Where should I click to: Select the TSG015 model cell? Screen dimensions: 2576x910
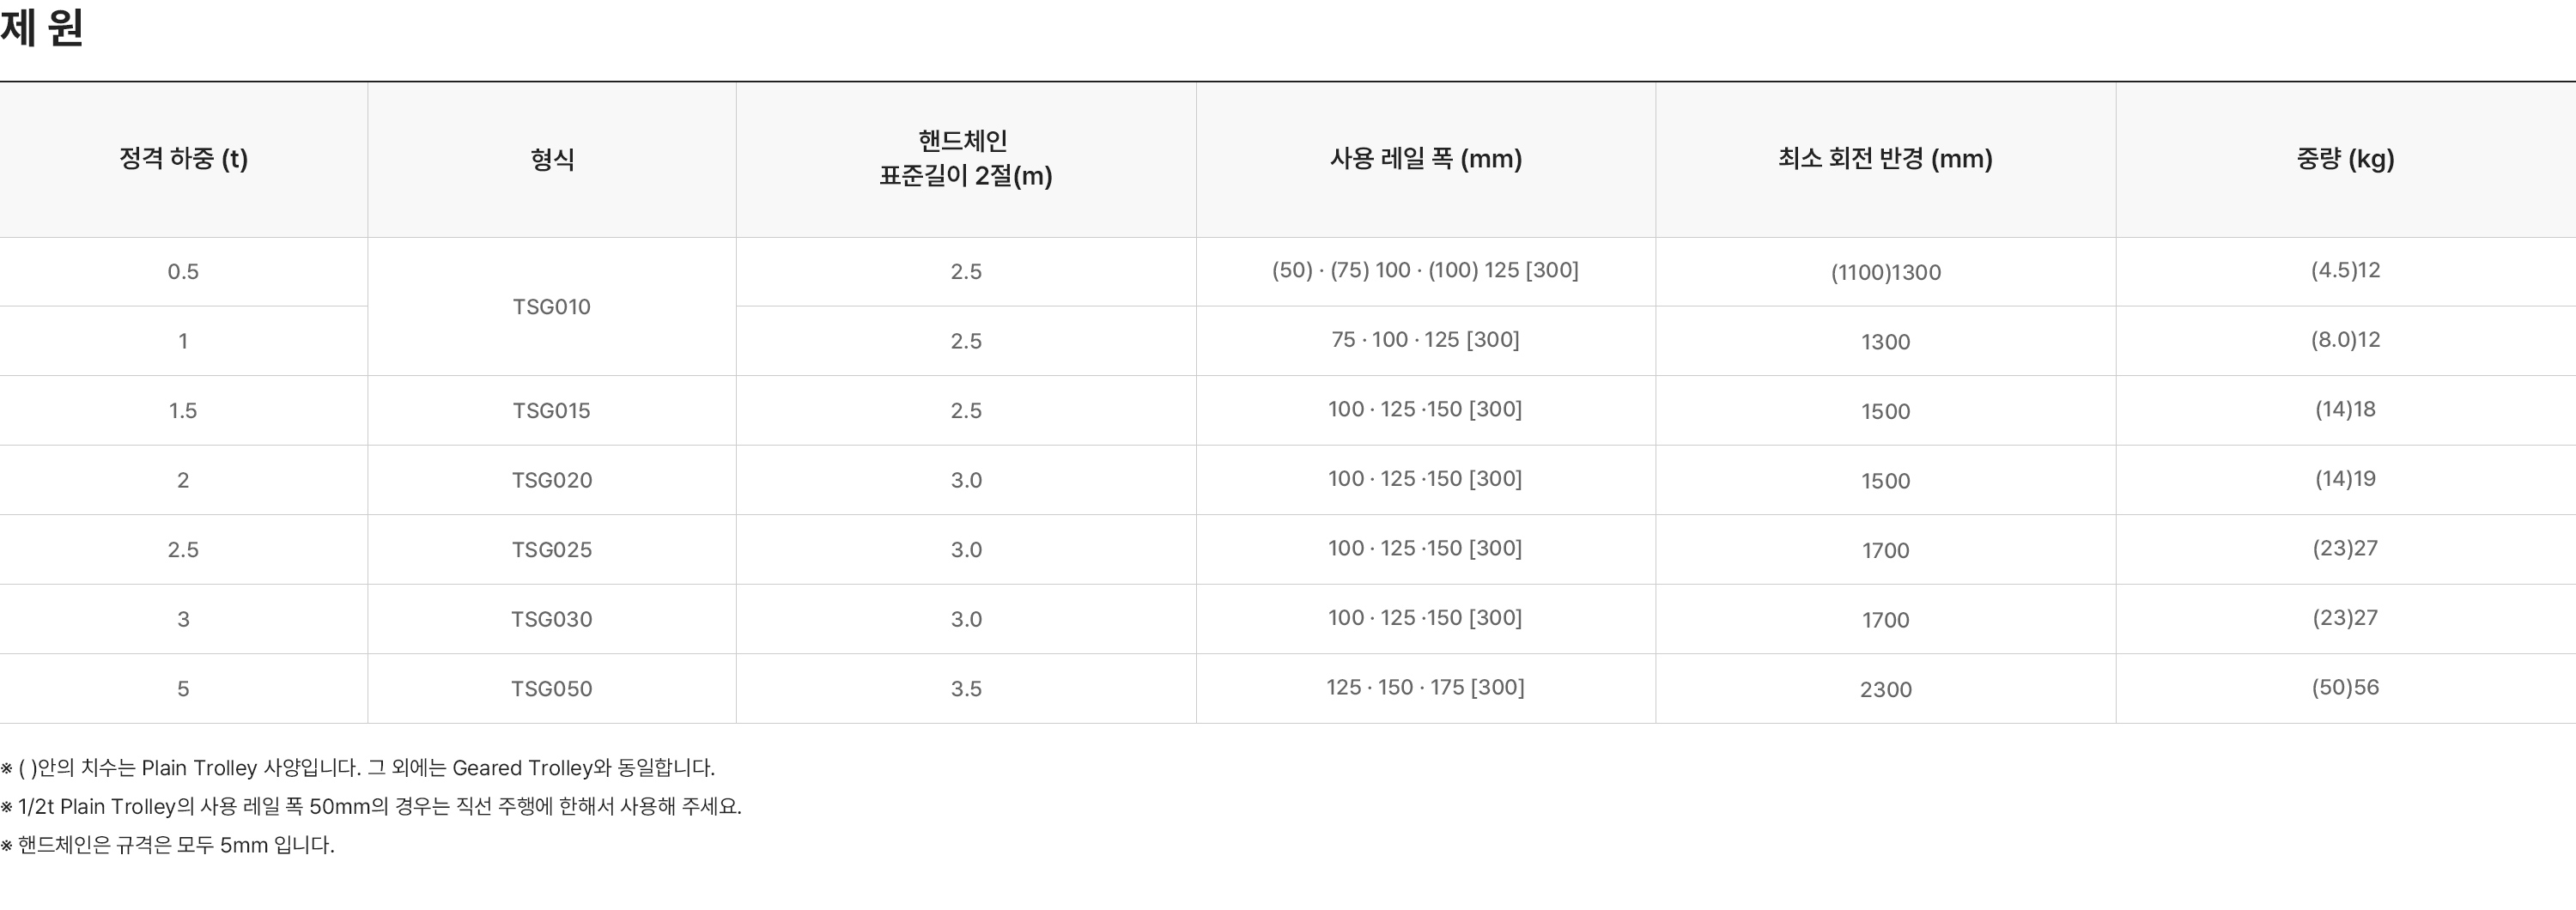click(x=552, y=411)
